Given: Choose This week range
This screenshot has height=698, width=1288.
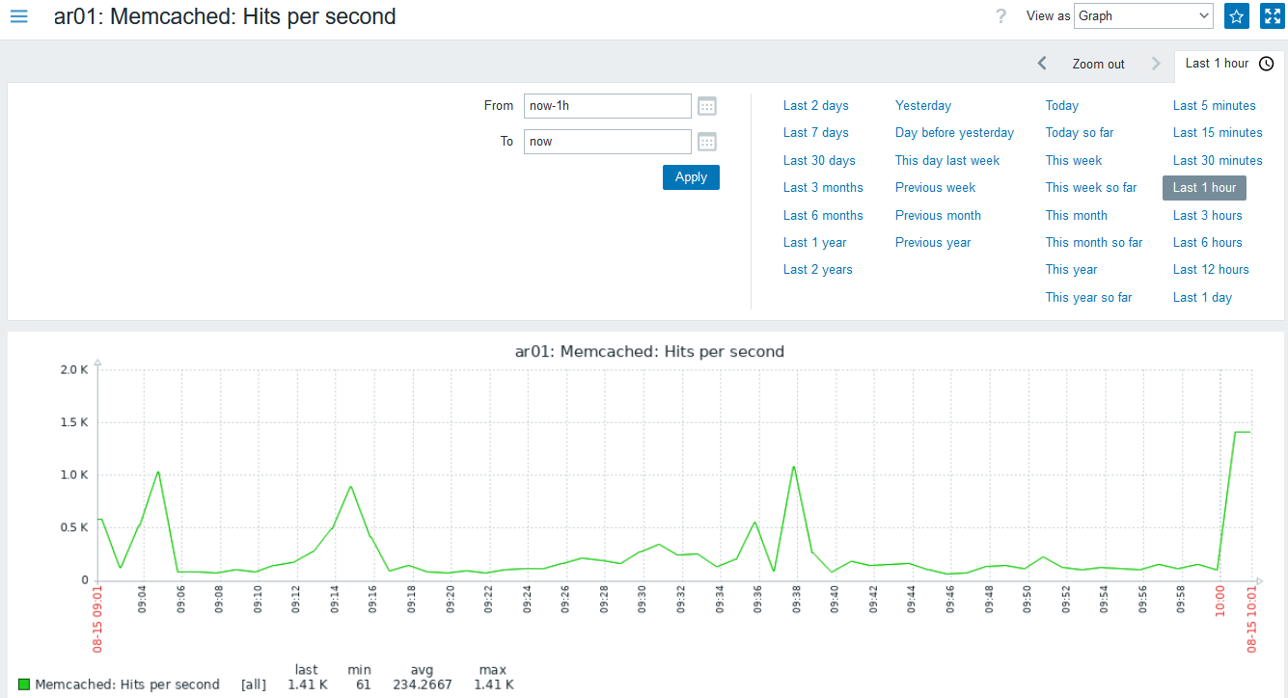Looking at the screenshot, I should pos(1074,161).
